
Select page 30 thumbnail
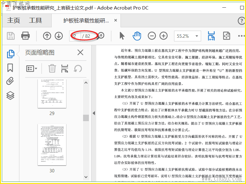52,144
